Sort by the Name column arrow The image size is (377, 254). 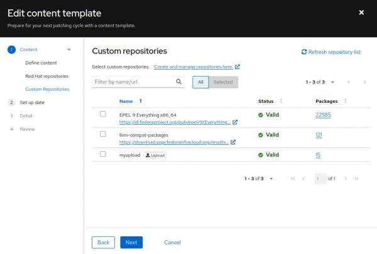coord(141,100)
